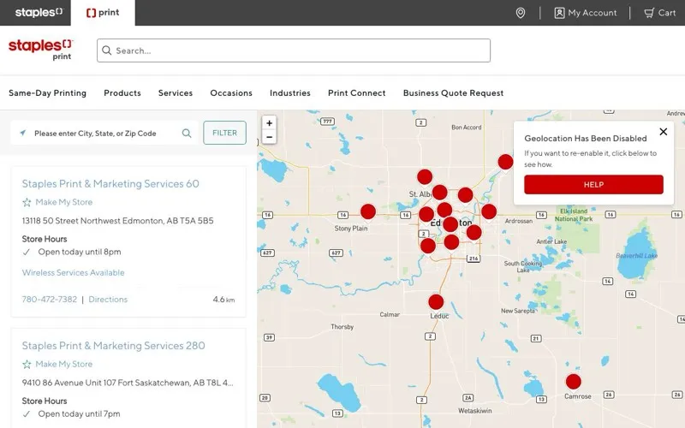Select the Camrose store map marker
This screenshot has width=685, height=428.
pos(573,381)
